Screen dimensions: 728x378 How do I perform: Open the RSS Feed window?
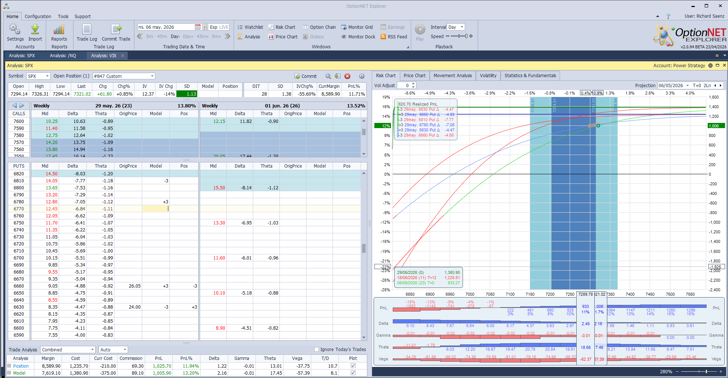pos(394,37)
